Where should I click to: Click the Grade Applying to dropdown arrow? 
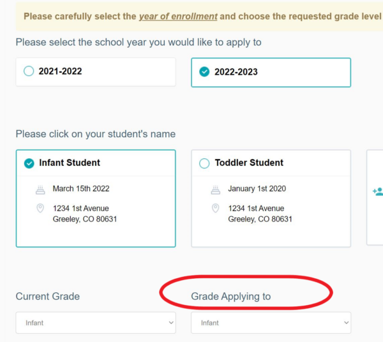(345, 323)
